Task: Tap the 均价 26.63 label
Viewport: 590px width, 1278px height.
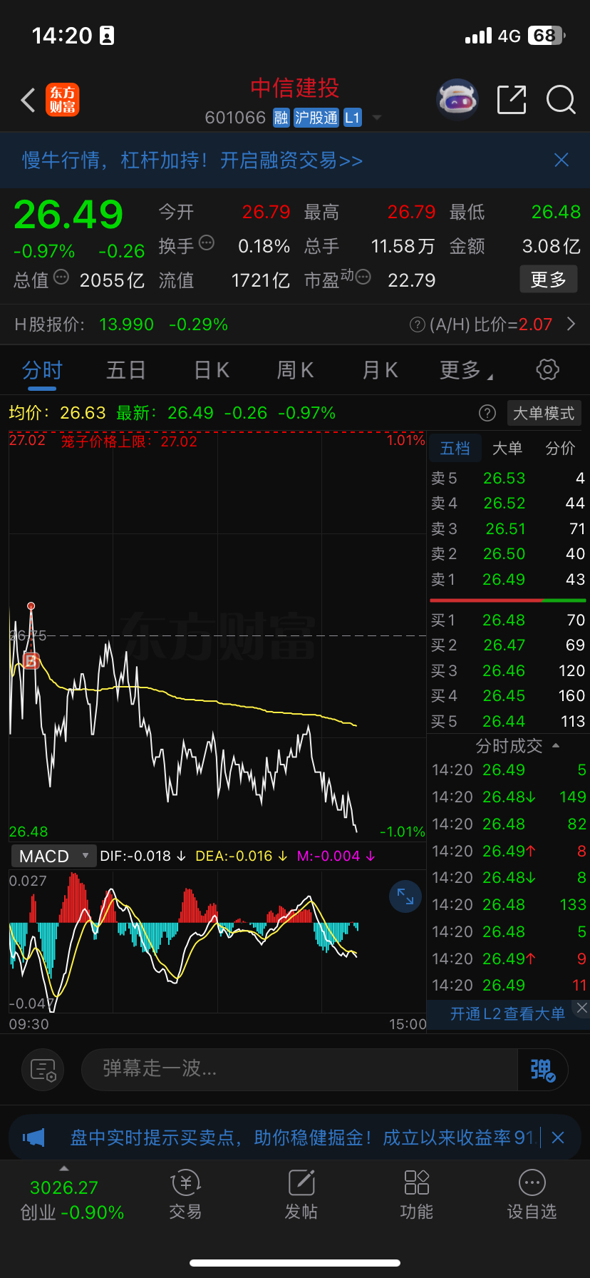Action: [57, 413]
